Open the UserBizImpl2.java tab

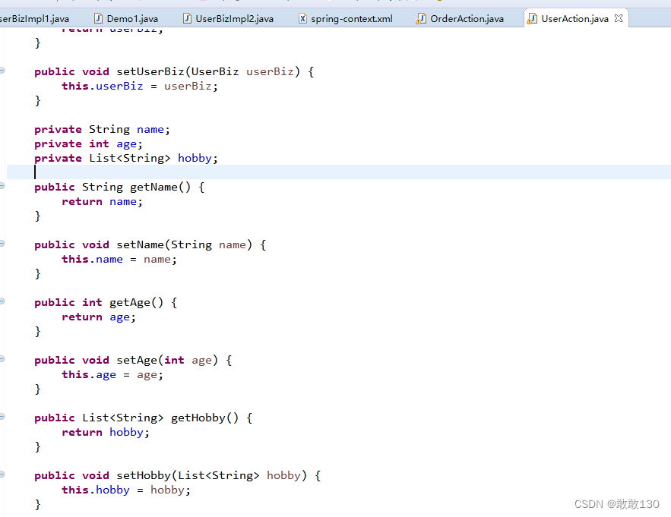pos(228,19)
